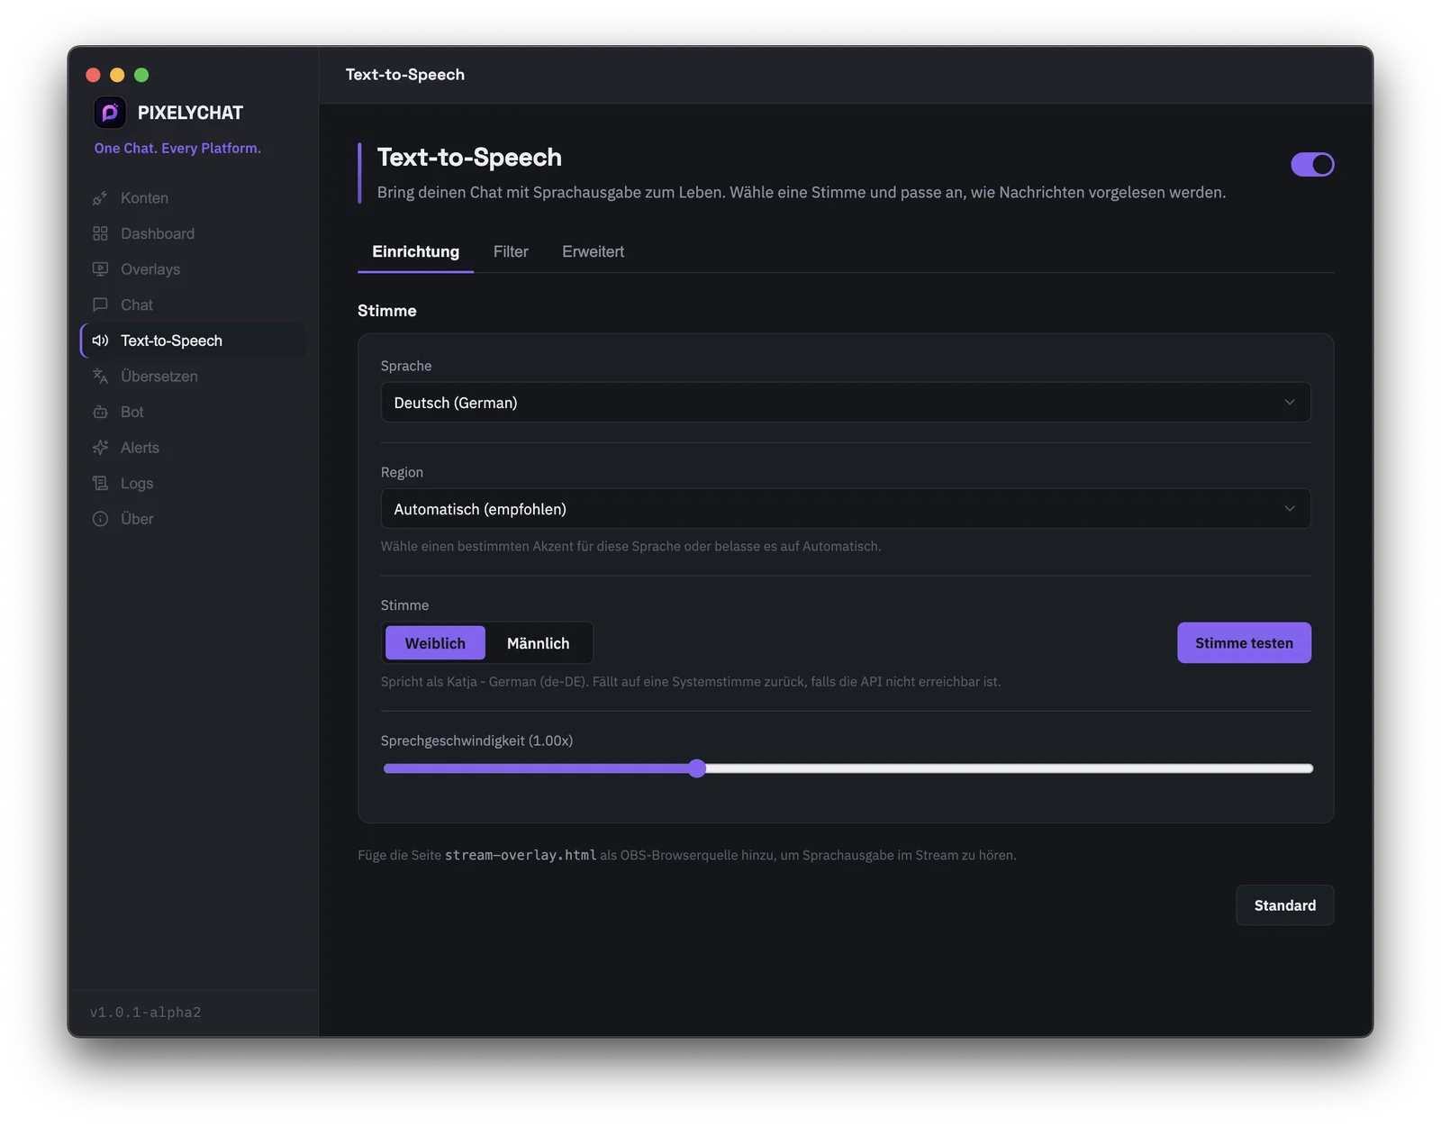Click the Chat bubble icon
This screenshot has height=1127, width=1441.
pos(100,304)
